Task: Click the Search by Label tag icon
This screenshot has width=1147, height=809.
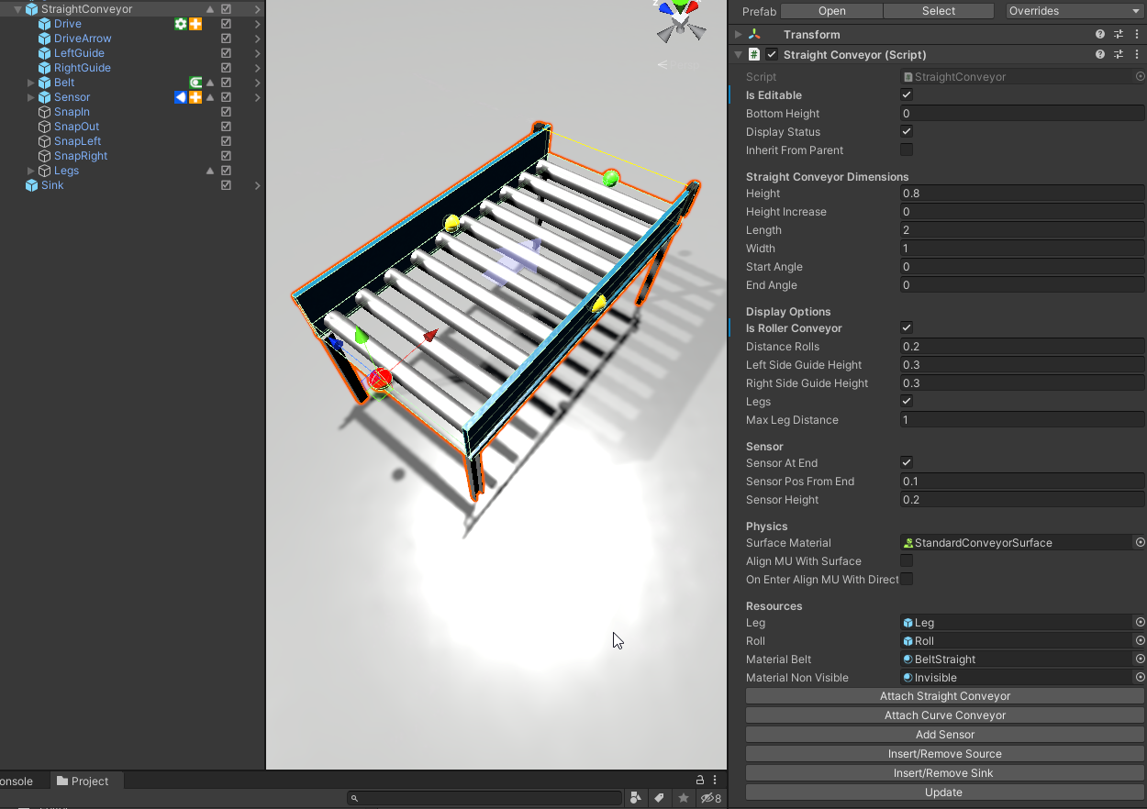Action: (x=659, y=798)
